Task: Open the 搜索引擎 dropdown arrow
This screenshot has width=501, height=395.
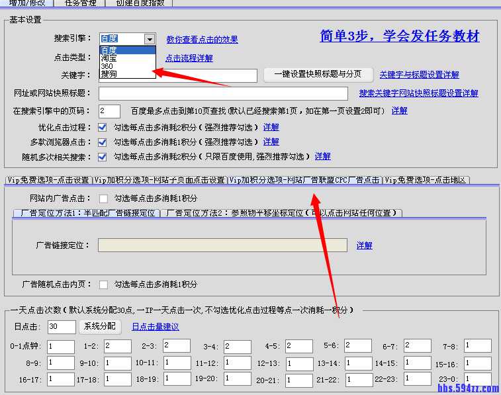Action: 150,40
